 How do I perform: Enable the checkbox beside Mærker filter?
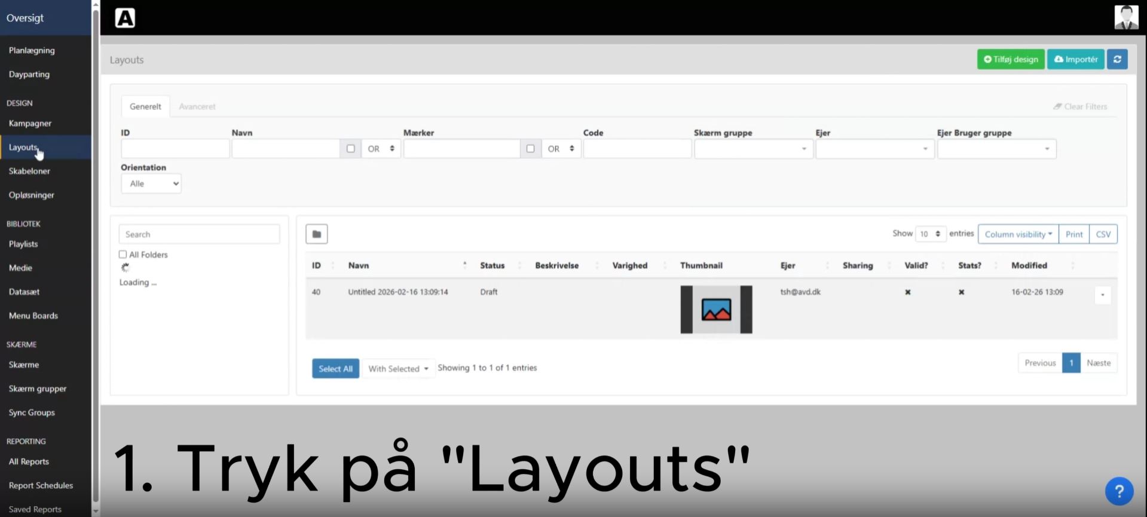pyautogui.click(x=530, y=149)
